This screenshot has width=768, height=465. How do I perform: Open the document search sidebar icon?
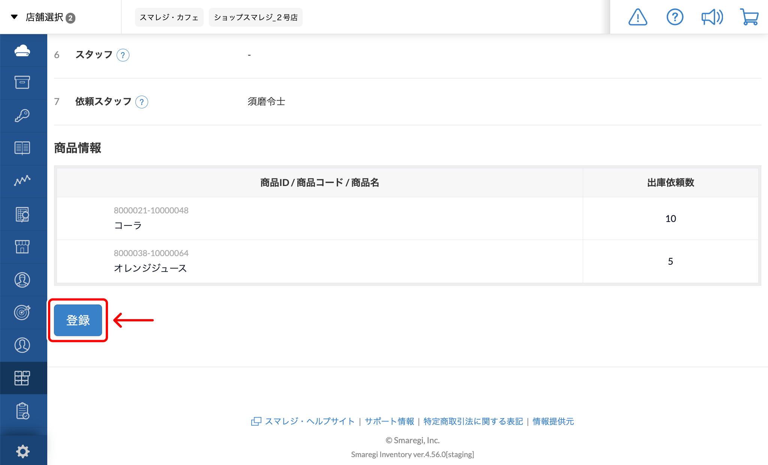[22, 214]
